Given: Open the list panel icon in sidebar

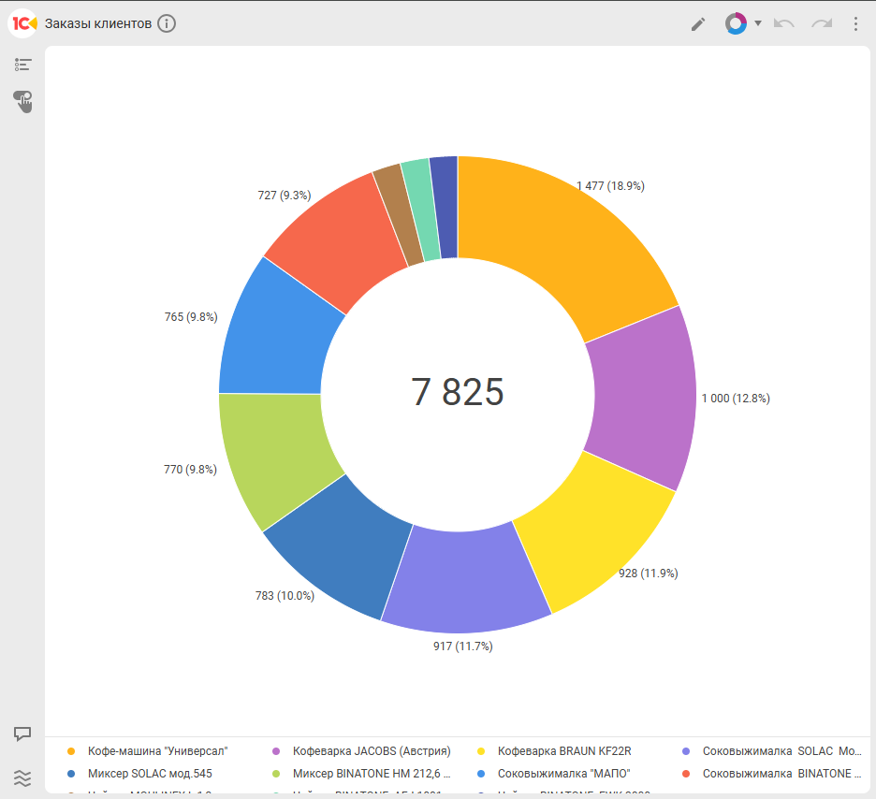Looking at the screenshot, I should pyautogui.click(x=23, y=65).
